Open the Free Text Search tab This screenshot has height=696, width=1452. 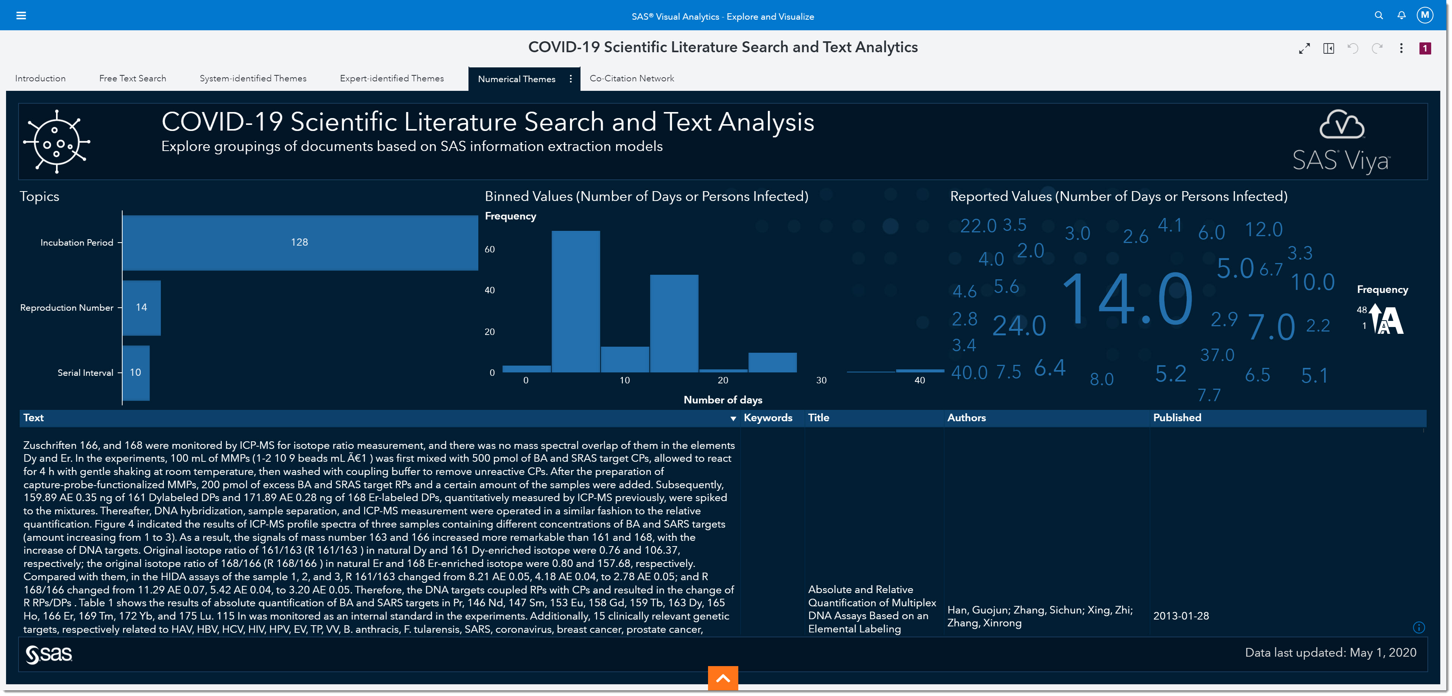[132, 78]
